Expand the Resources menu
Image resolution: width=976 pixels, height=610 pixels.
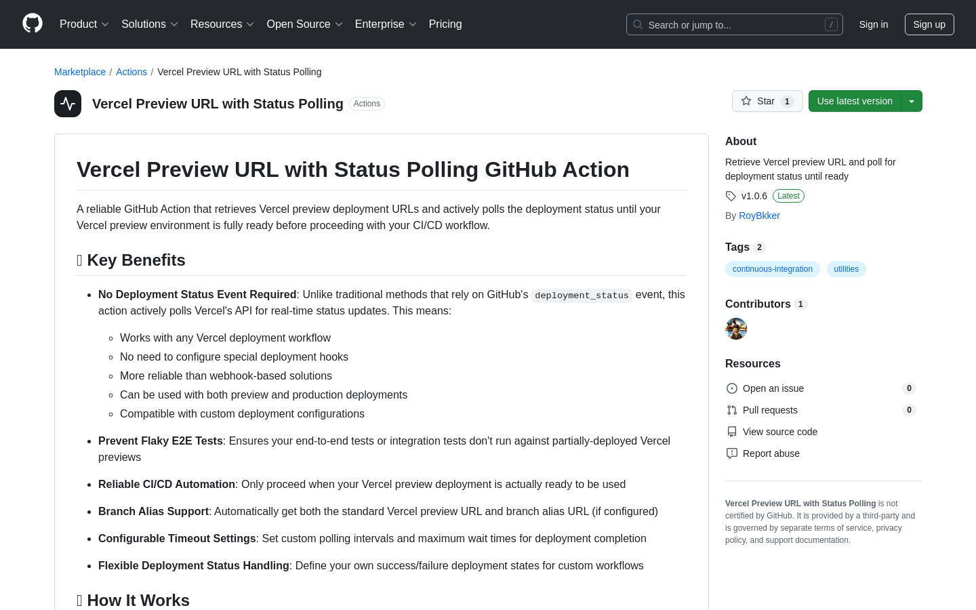click(x=222, y=24)
